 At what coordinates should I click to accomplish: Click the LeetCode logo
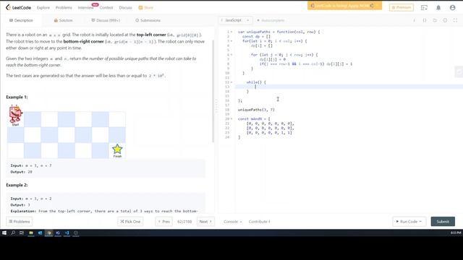18,8
